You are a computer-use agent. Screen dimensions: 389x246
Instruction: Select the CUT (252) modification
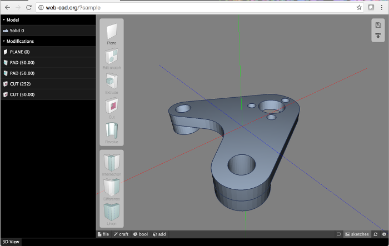click(20, 84)
